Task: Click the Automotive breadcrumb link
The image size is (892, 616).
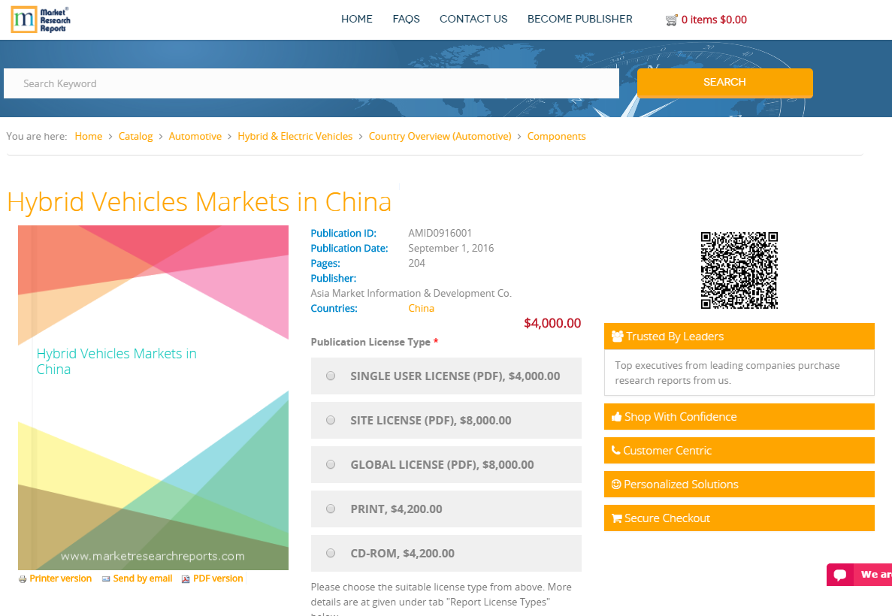Action: pos(195,136)
